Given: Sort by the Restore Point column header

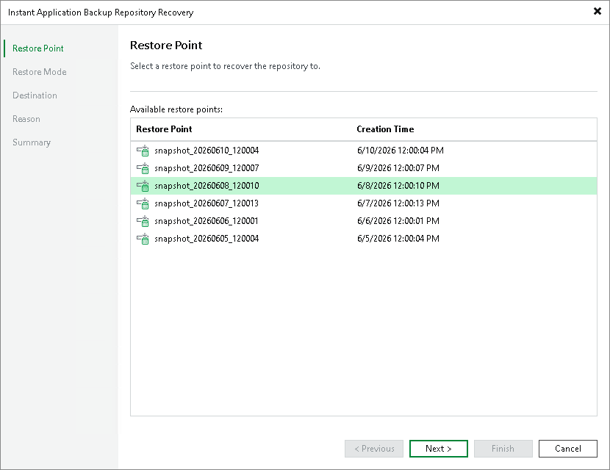Looking at the screenshot, I should coord(164,129).
